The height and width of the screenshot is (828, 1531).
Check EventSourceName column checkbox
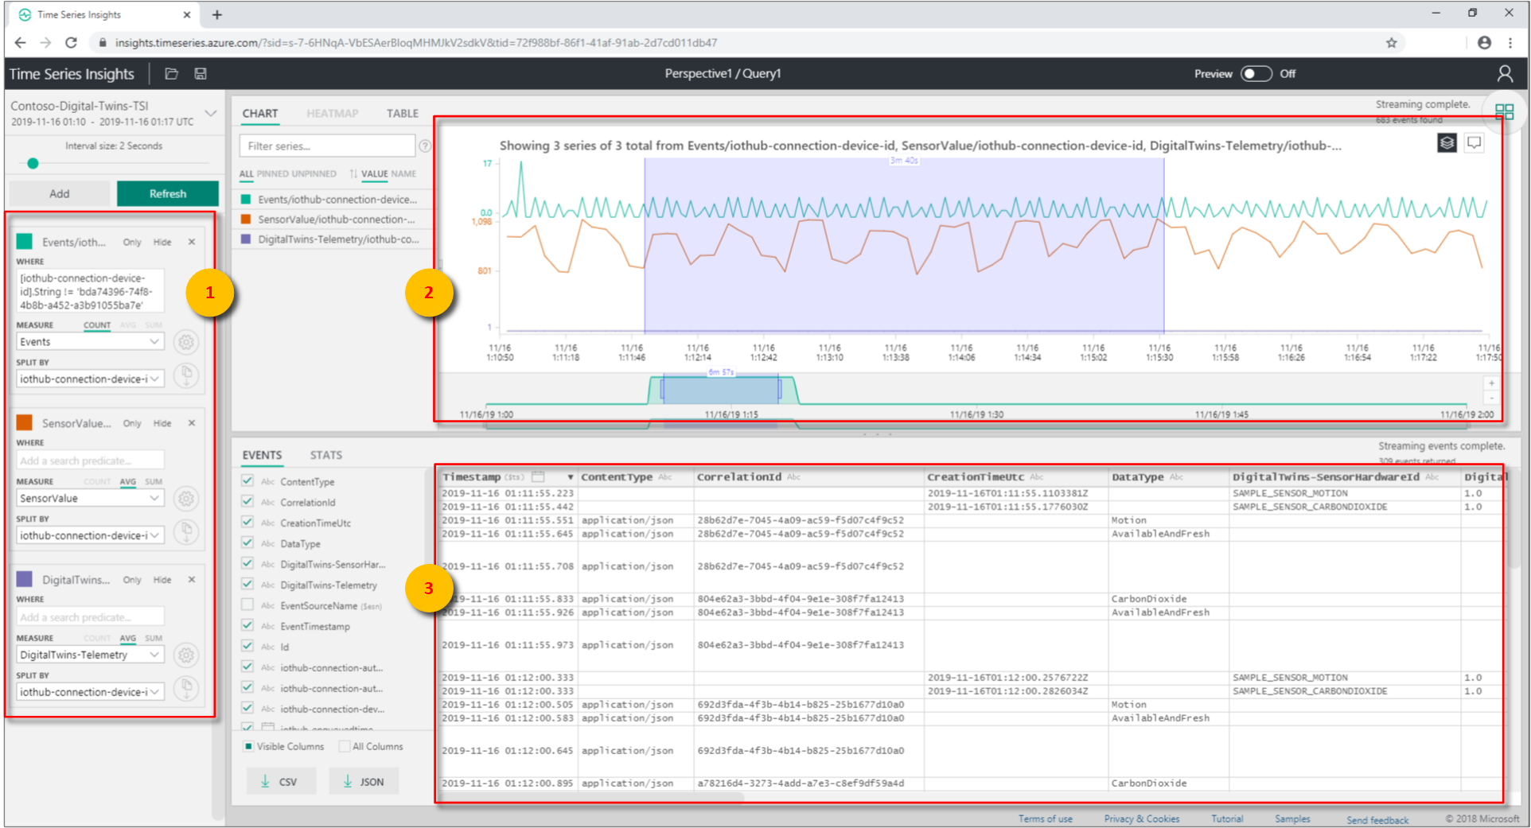[x=247, y=604]
